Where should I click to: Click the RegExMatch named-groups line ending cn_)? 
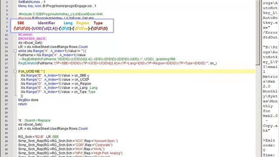coord(117,63)
